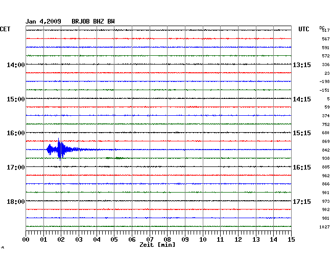Click the '05' minute axis tick label
The height and width of the screenshot is (253, 332).
tap(114, 240)
